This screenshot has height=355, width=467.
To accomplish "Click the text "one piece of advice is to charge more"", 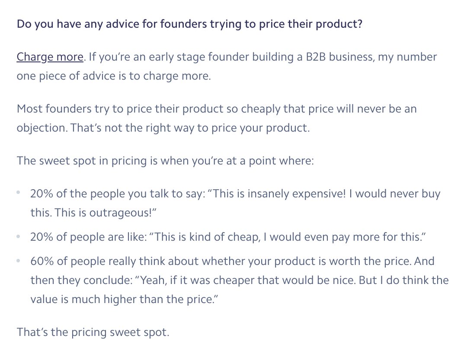I will point(112,76).
